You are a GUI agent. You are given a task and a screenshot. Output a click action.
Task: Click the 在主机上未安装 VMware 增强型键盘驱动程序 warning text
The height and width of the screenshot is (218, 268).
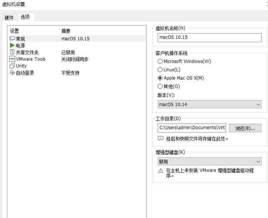(210, 173)
